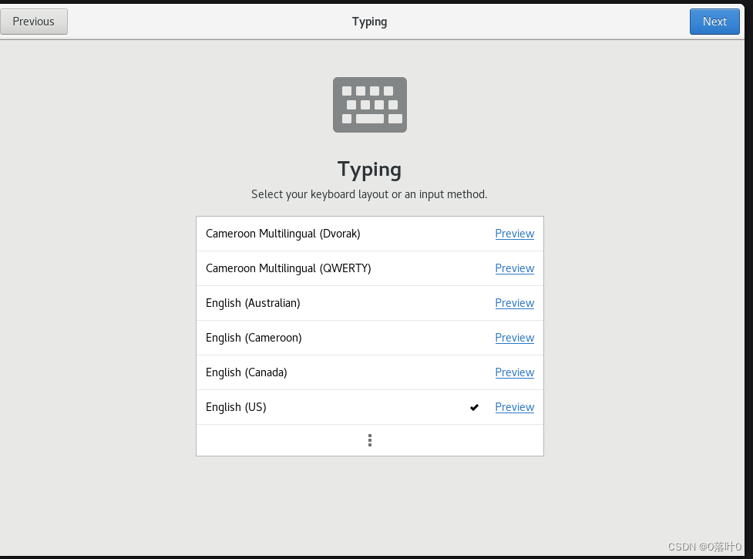Select Cameroon Multilingual (QWERTY) layout
Screen dimensions: 753x559
370,268
